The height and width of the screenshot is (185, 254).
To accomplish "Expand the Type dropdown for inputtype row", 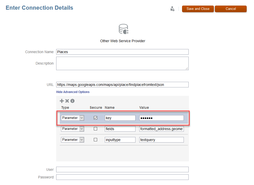I will click(82, 140).
